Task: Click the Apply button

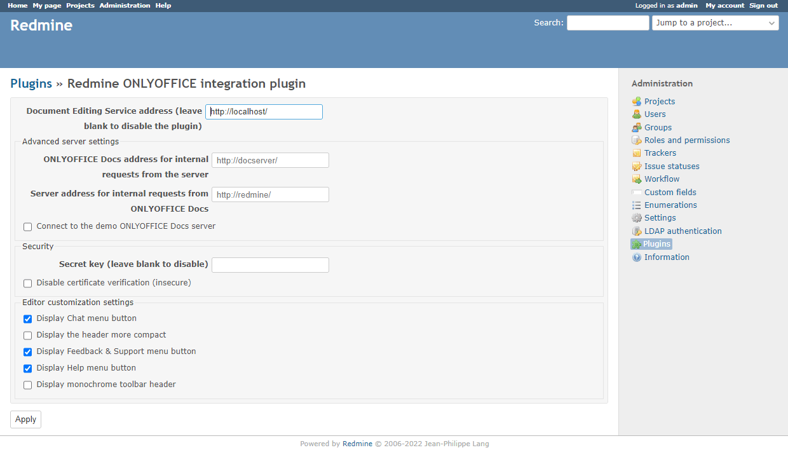Action: click(x=25, y=419)
